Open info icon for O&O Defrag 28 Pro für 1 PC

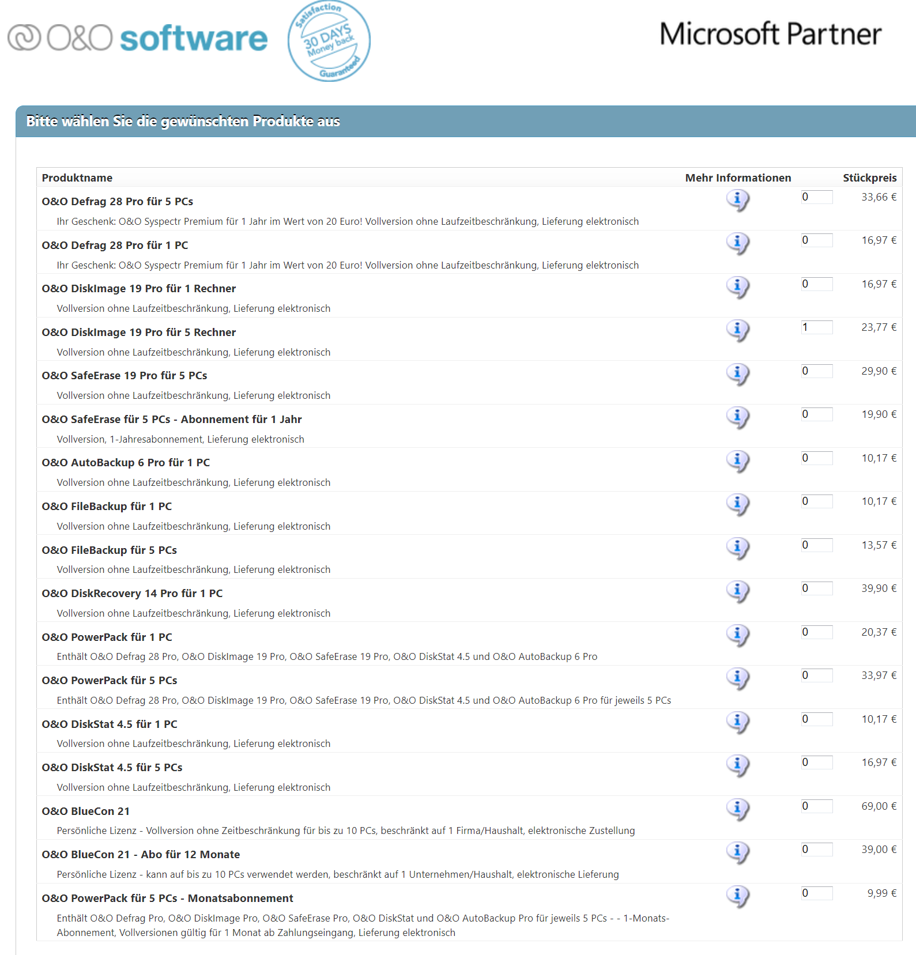[x=737, y=244]
